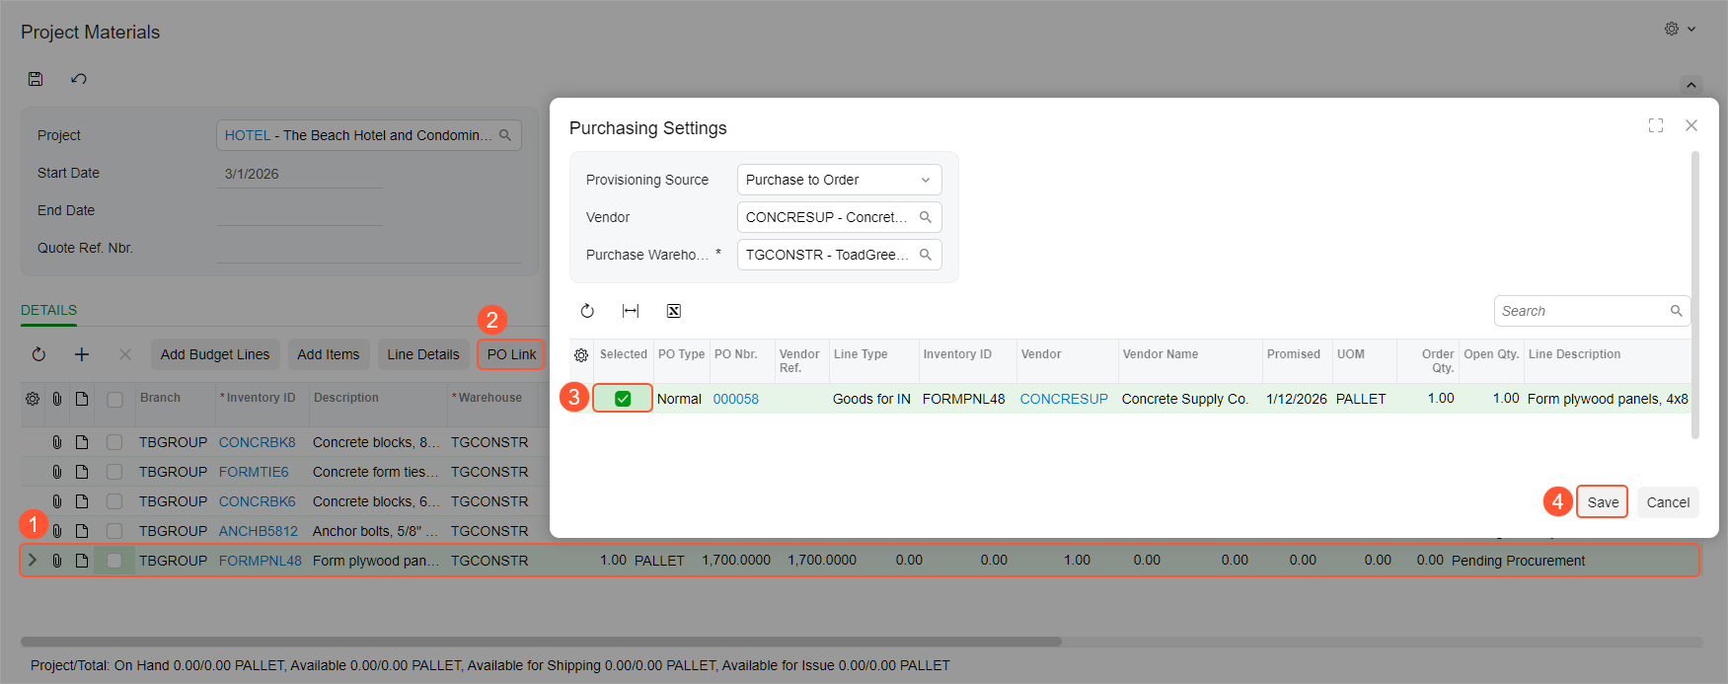Open the note for the ANCHB5812 row
Viewport: 1728px width, 684px height.
[x=82, y=531]
